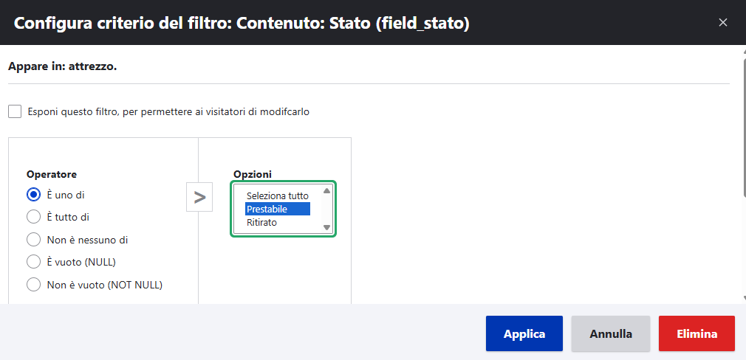This screenshot has width=746, height=360.
Task: Click the right-arrow button between Operatore and Opzioni
Action: [x=199, y=197]
